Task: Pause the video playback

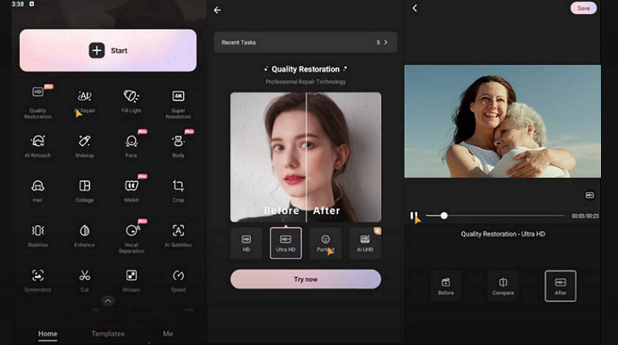Action: tap(414, 216)
